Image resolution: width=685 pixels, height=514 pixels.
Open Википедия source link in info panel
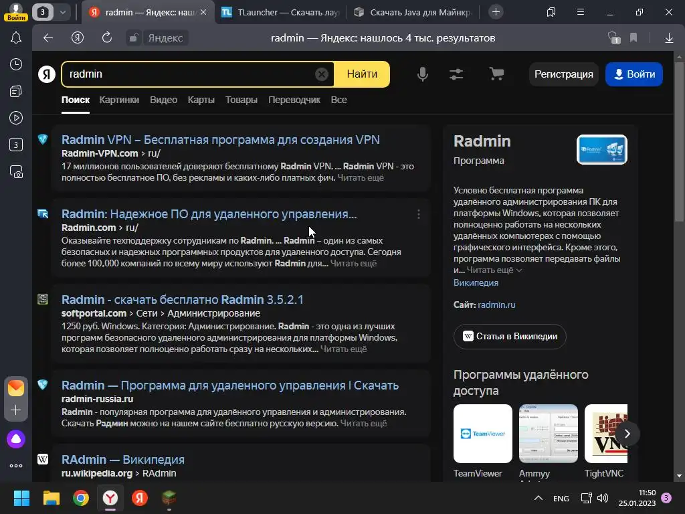tap(476, 283)
